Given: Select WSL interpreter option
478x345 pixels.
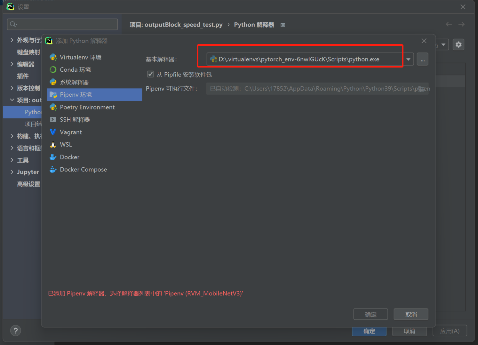Looking at the screenshot, I should pos(95,145).
